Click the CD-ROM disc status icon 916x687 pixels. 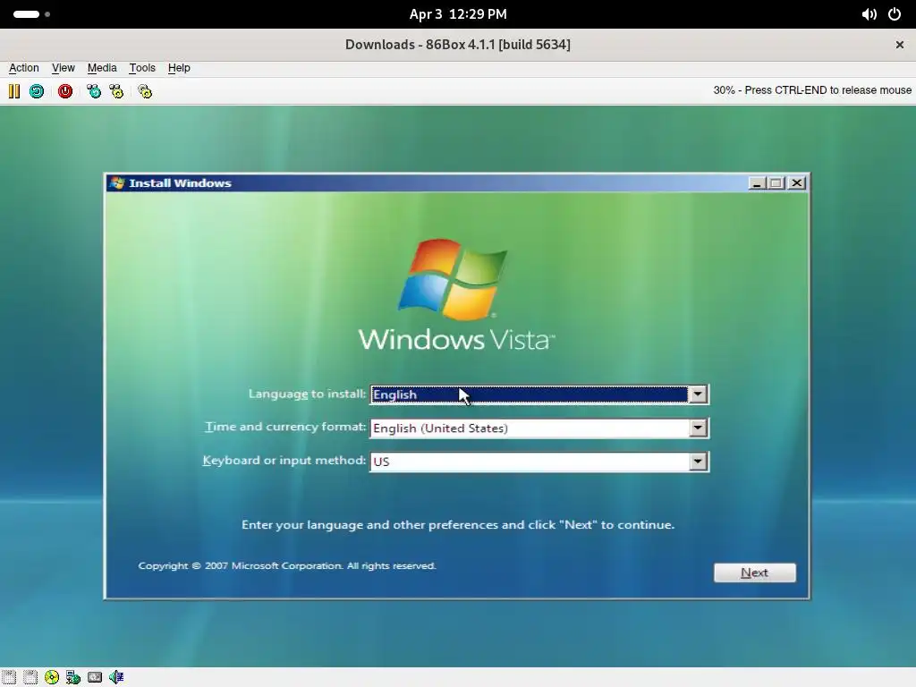(52, 677)
